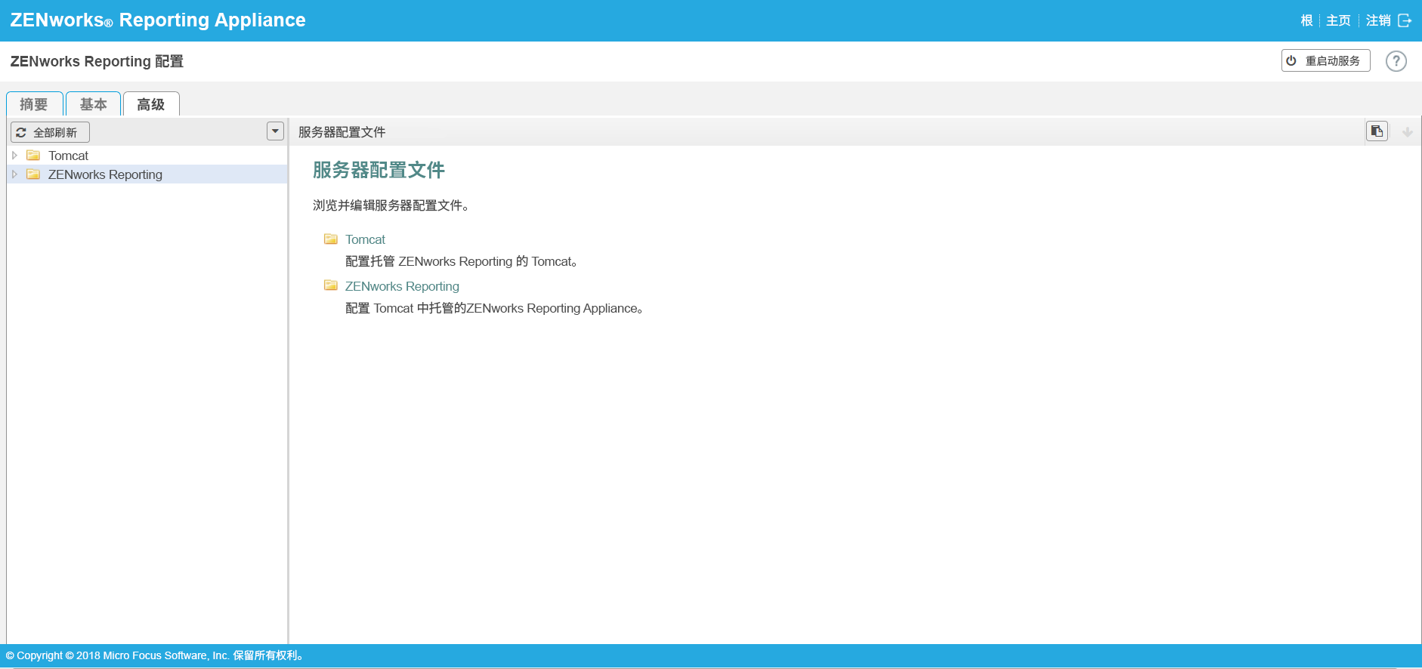Select ZENworks Reporting row in tree
1422x669 pixels.
(147, 174)
